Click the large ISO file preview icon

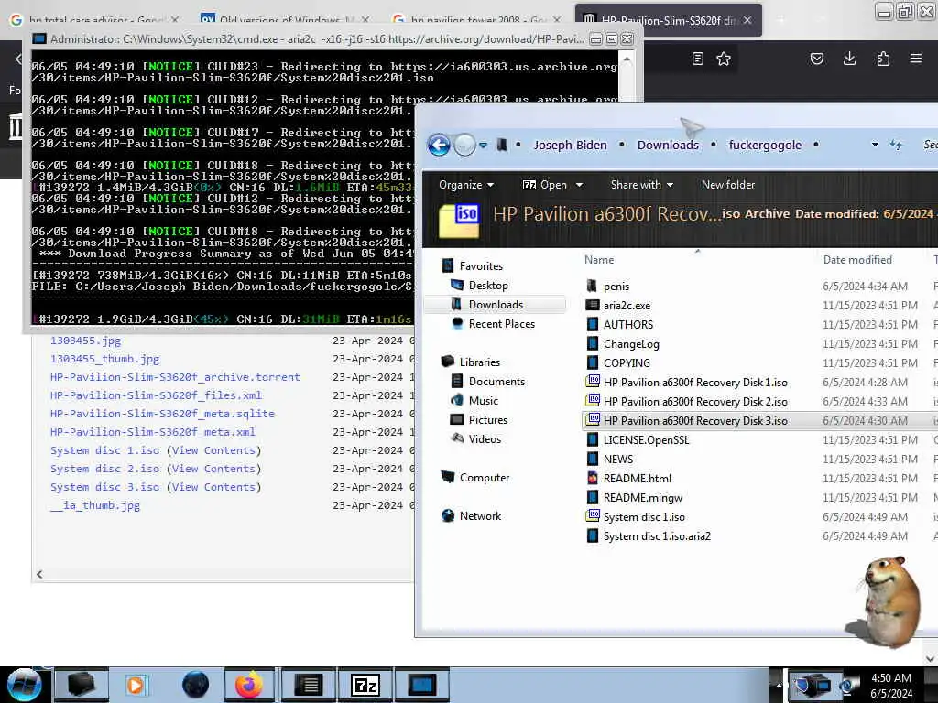pyautogui.click(x=460, y=221)
